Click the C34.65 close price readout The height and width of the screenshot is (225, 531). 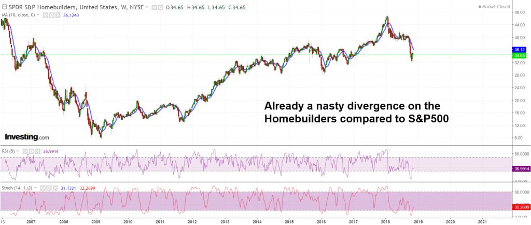tap(237, 7)
